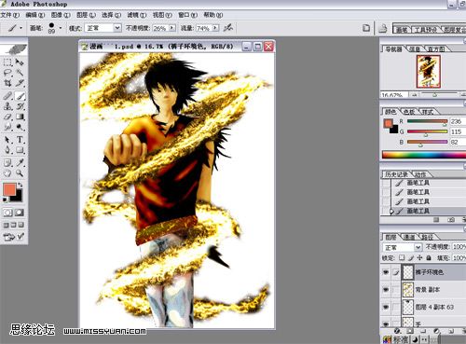Select the Eraser tool
The height and width of the screenshot is (344, 466).
pyautogui.click(x=7, y=117)
